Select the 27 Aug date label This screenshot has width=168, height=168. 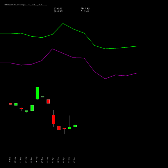42,160
